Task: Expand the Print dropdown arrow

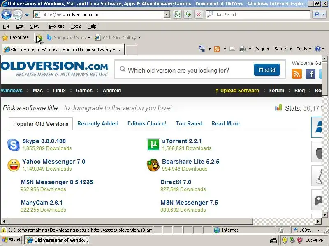Action: tap(250, 49)
